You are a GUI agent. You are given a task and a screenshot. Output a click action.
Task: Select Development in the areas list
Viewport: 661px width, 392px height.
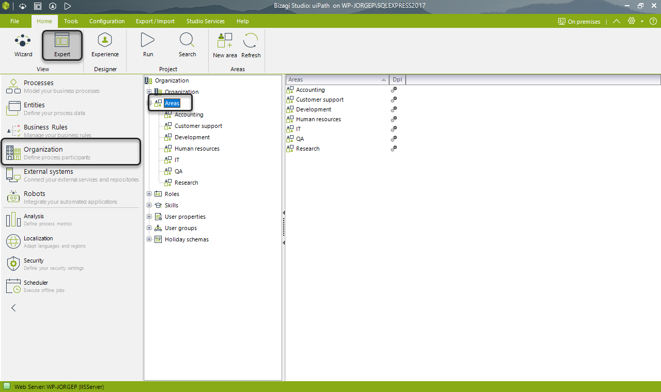pyautogui.click(x=313, y=109)
